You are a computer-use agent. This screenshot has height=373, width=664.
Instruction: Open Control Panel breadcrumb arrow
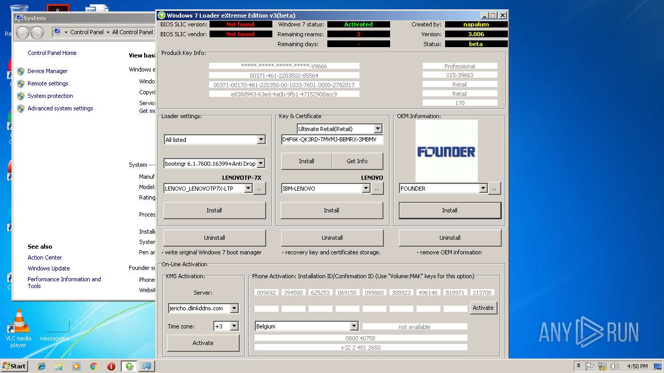pos(108,32)
